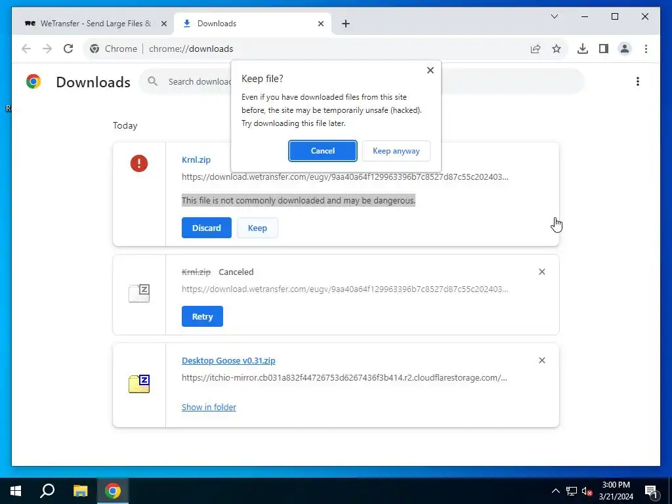Click the search magnifier in downloads bar
672x504 pixels.
[152, 81]
